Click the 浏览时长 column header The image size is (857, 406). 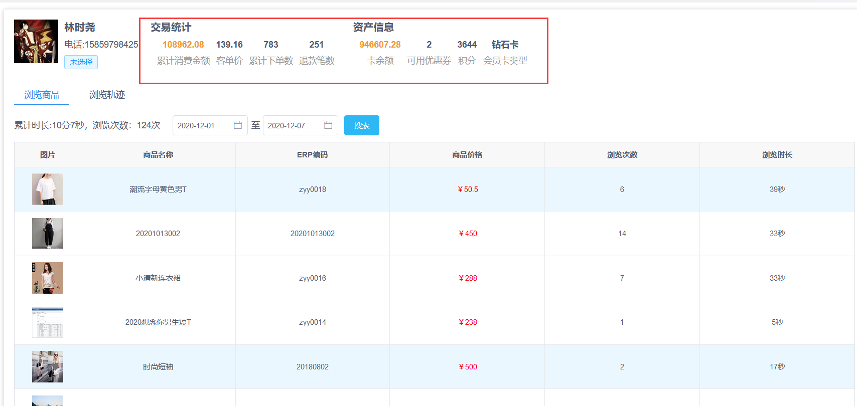777,155
